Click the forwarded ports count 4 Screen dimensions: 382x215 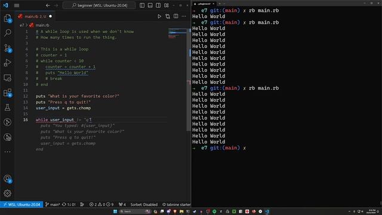[122, 204]
